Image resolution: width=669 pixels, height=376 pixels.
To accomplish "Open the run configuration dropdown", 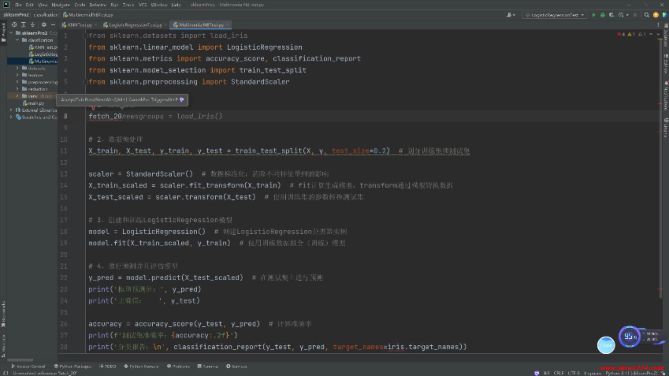I will coord(555,15).
